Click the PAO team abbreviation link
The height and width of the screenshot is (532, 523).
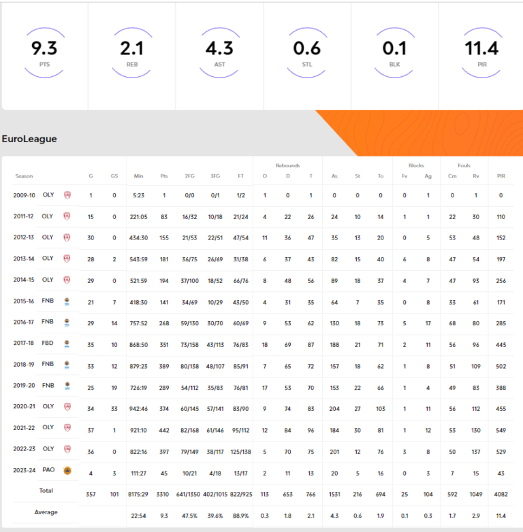click(48, 470)
